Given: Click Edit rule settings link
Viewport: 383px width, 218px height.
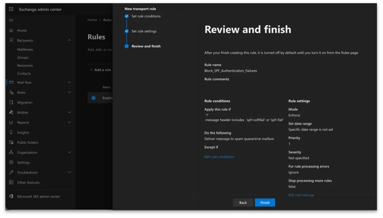Looking at the screenshot, I should pos(301,195).
